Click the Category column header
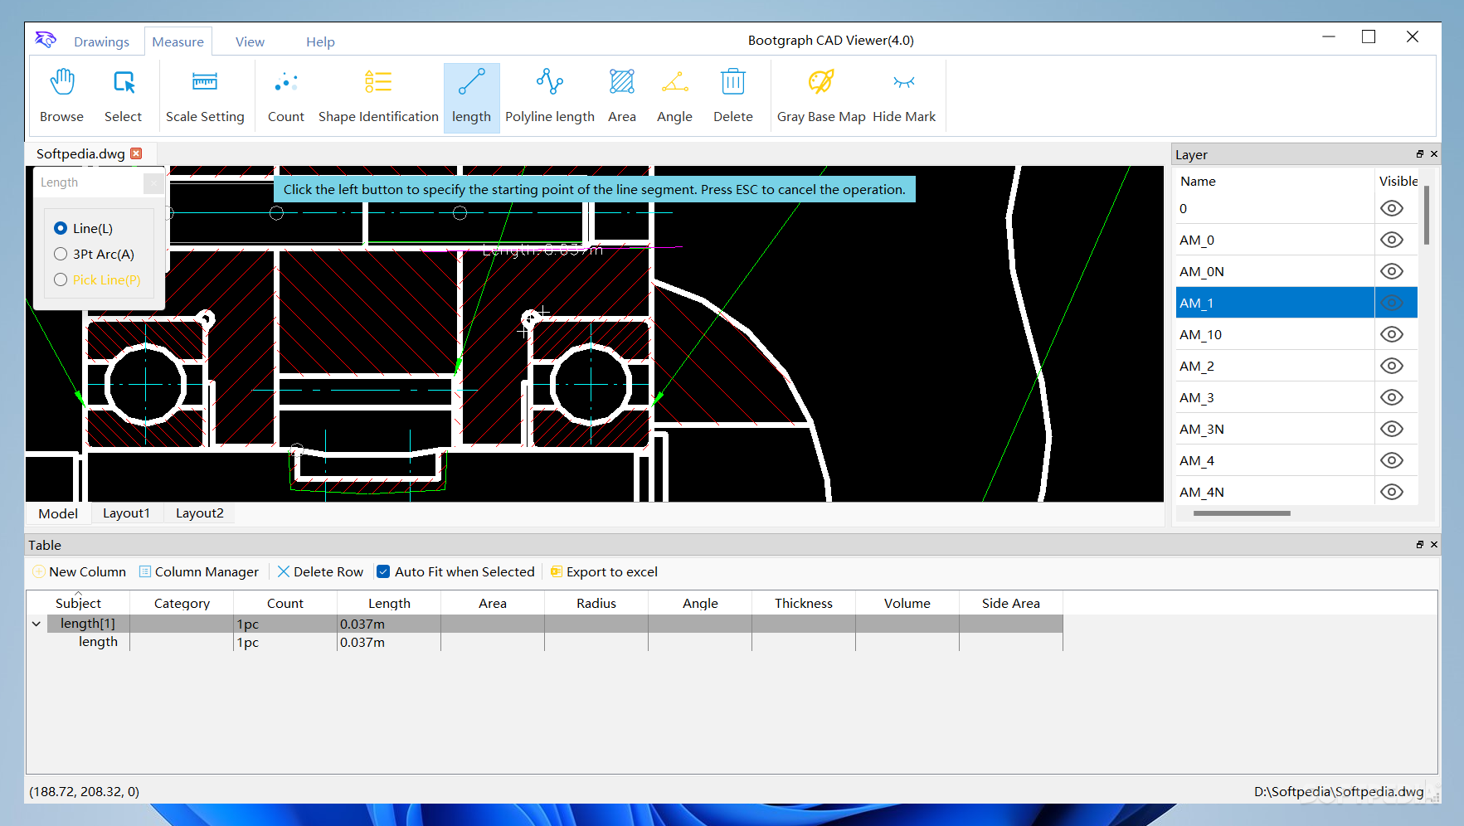The height and width of the screenshot is (826, 1464). [x=182, y=603]
